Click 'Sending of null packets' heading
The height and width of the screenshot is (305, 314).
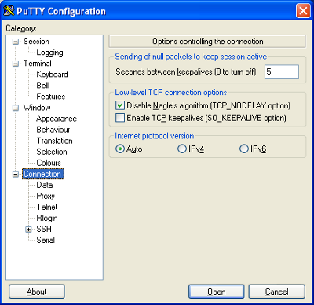coord(191,57)
